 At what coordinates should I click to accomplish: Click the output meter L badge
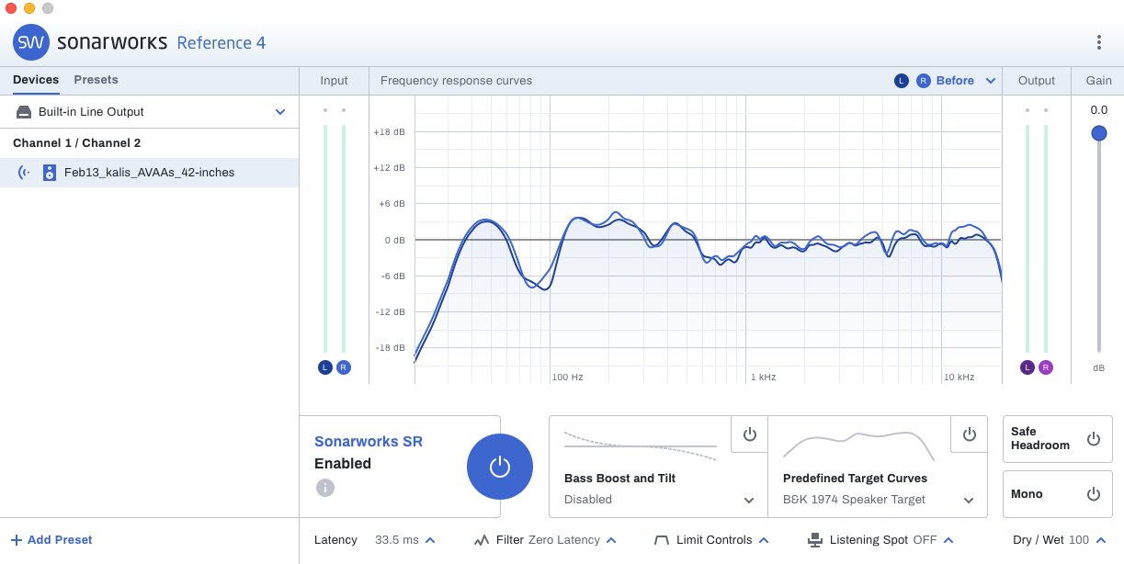(1027, 367)
